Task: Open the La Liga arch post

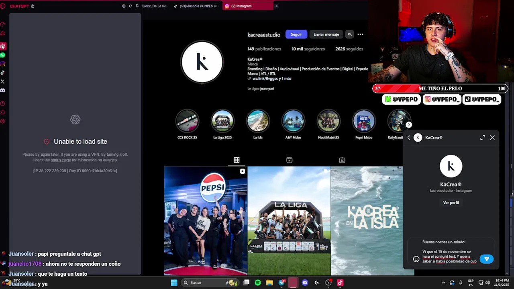Action: coord(289,221)
